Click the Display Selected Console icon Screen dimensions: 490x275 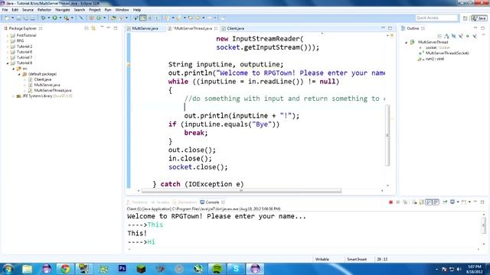452,202
